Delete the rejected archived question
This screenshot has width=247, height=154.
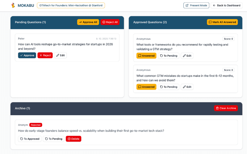[73, 139]
